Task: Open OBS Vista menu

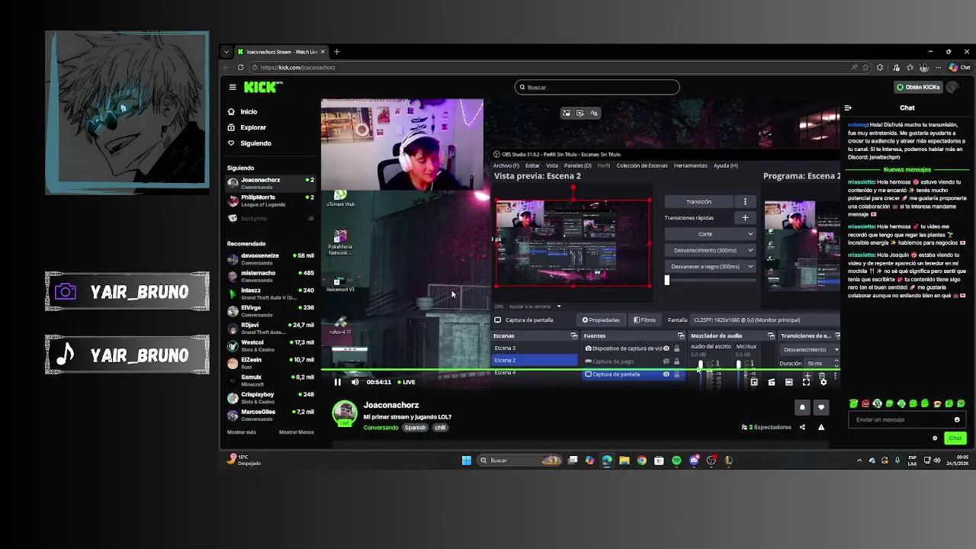Action: pos(552,165)
